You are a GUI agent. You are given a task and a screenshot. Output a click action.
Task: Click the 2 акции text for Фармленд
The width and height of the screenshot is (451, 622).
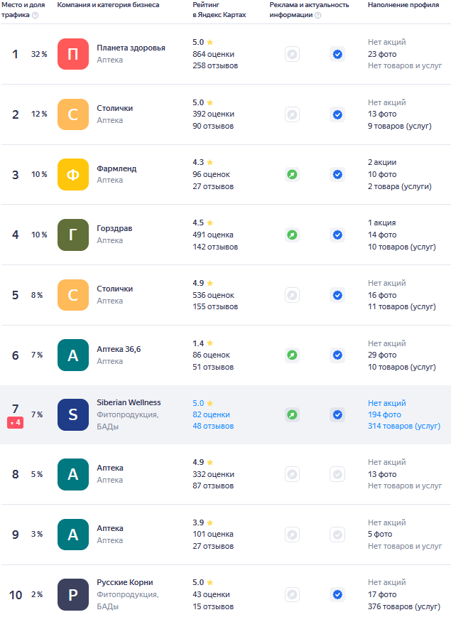pos(382,162)
